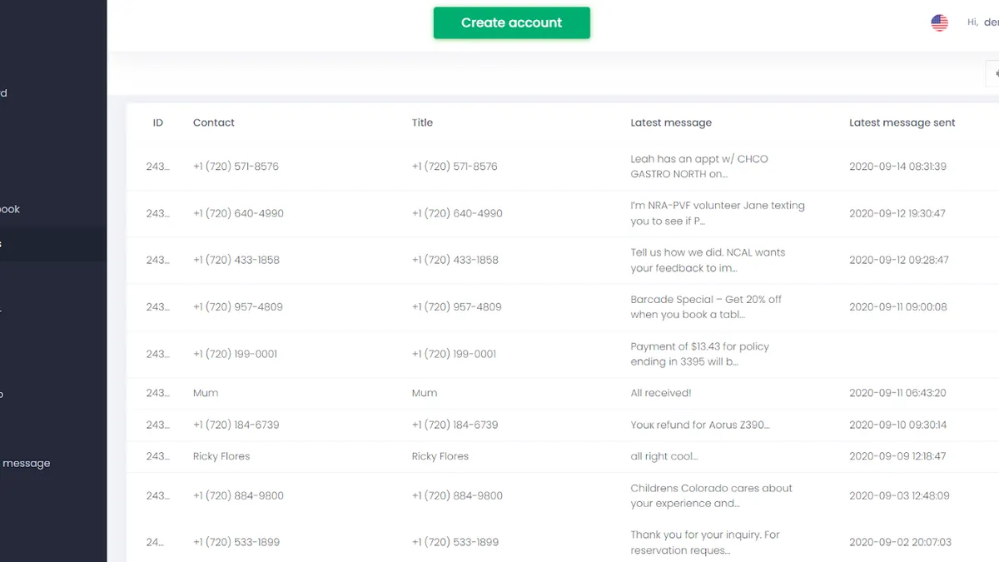Sort by the Contact column header
The width and height of the screenshot is (999, 562).
(x=214, y=122)
